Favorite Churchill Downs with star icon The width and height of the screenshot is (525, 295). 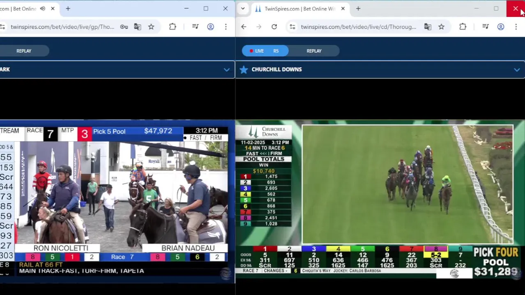244,70
